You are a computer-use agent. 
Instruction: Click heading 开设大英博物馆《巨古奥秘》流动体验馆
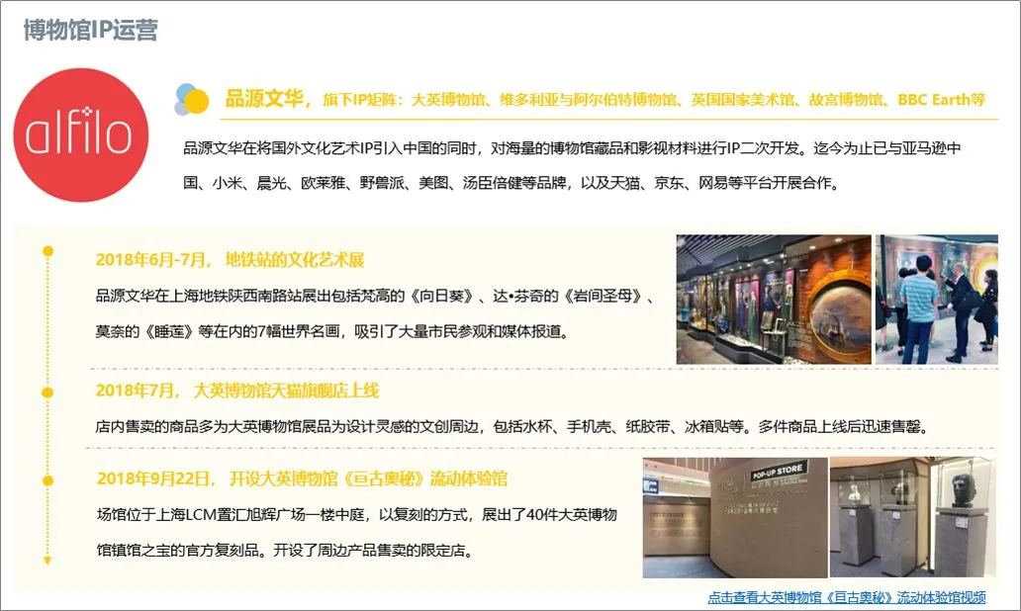369,479
